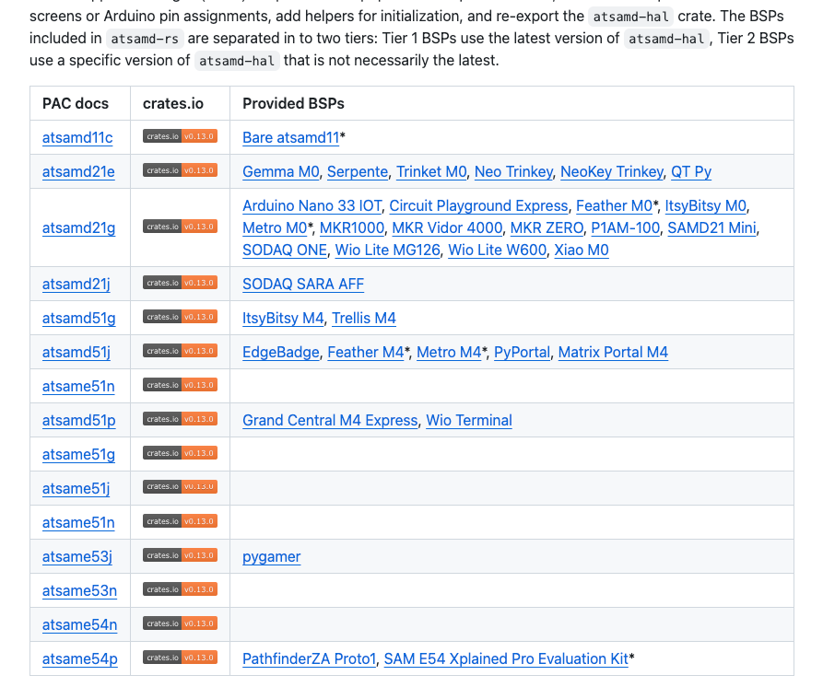Open the atsame53n PAC docs link
The image size is (823, 687).
(79, 590)
